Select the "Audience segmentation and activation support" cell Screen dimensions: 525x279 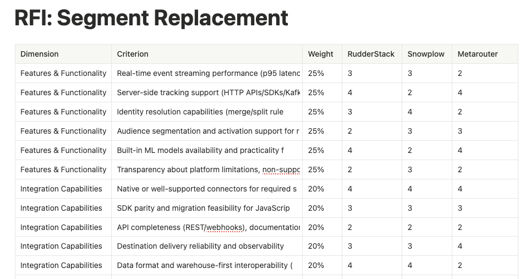click(208, 131)
